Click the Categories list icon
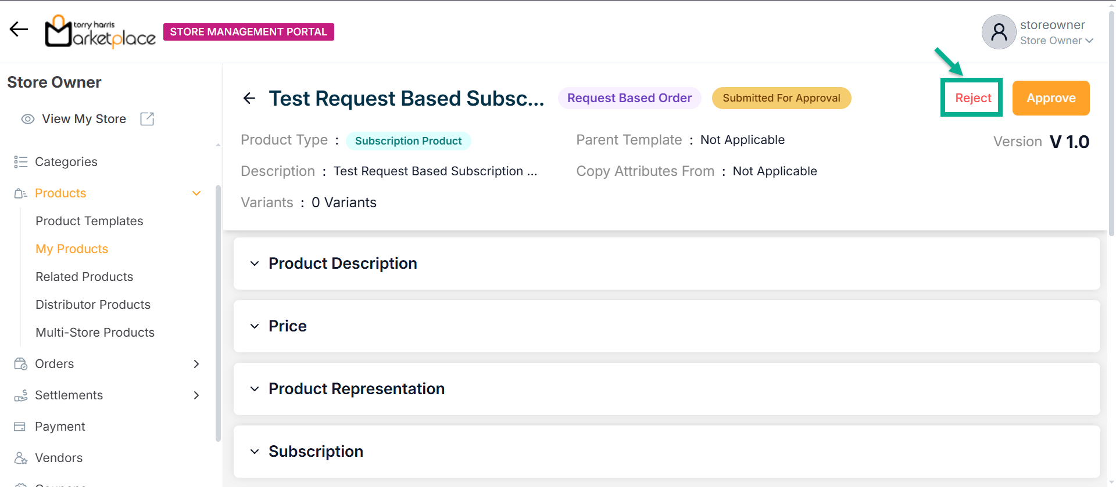The width and height of the screenshot is (1116, 487). 21,162
